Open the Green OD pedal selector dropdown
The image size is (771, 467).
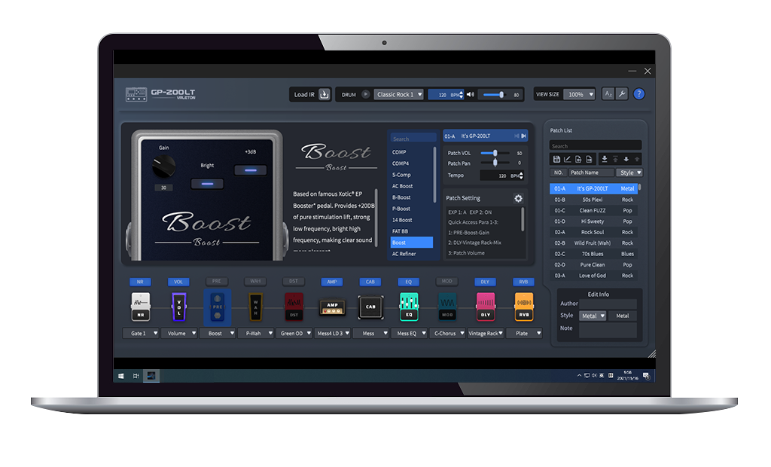[295, 333]
